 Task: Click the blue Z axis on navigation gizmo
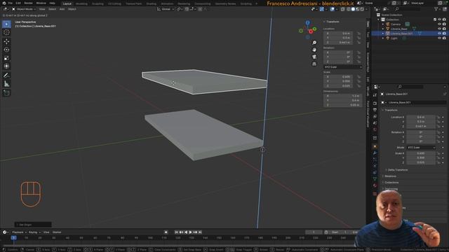(307, 22)
